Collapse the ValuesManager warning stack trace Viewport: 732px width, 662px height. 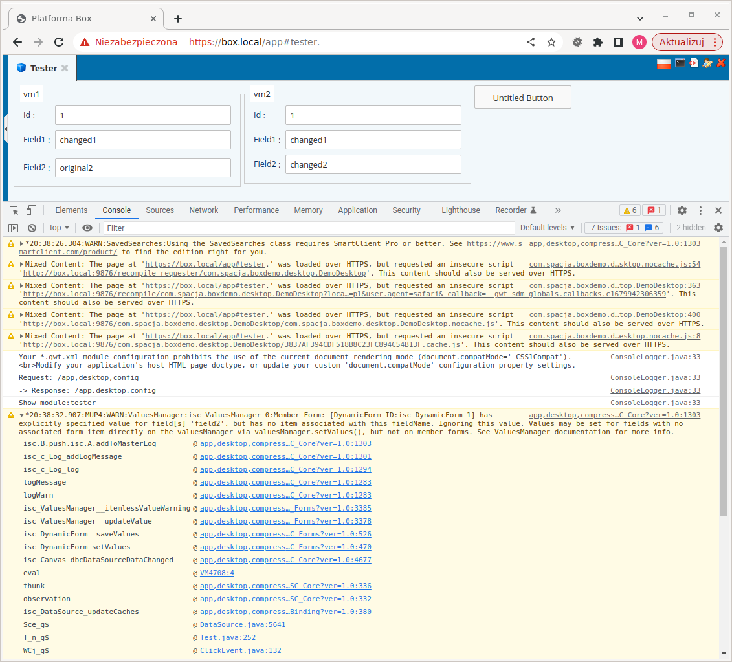[21, 415]
